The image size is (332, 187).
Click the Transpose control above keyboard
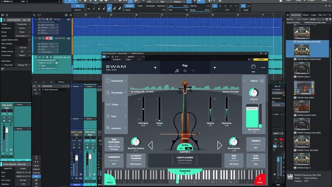[x=185, y=172]
